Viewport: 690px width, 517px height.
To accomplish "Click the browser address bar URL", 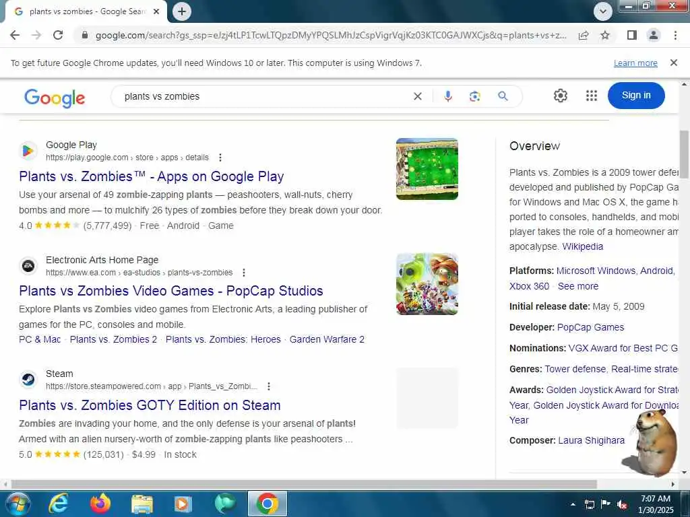I will pos(330,35).
